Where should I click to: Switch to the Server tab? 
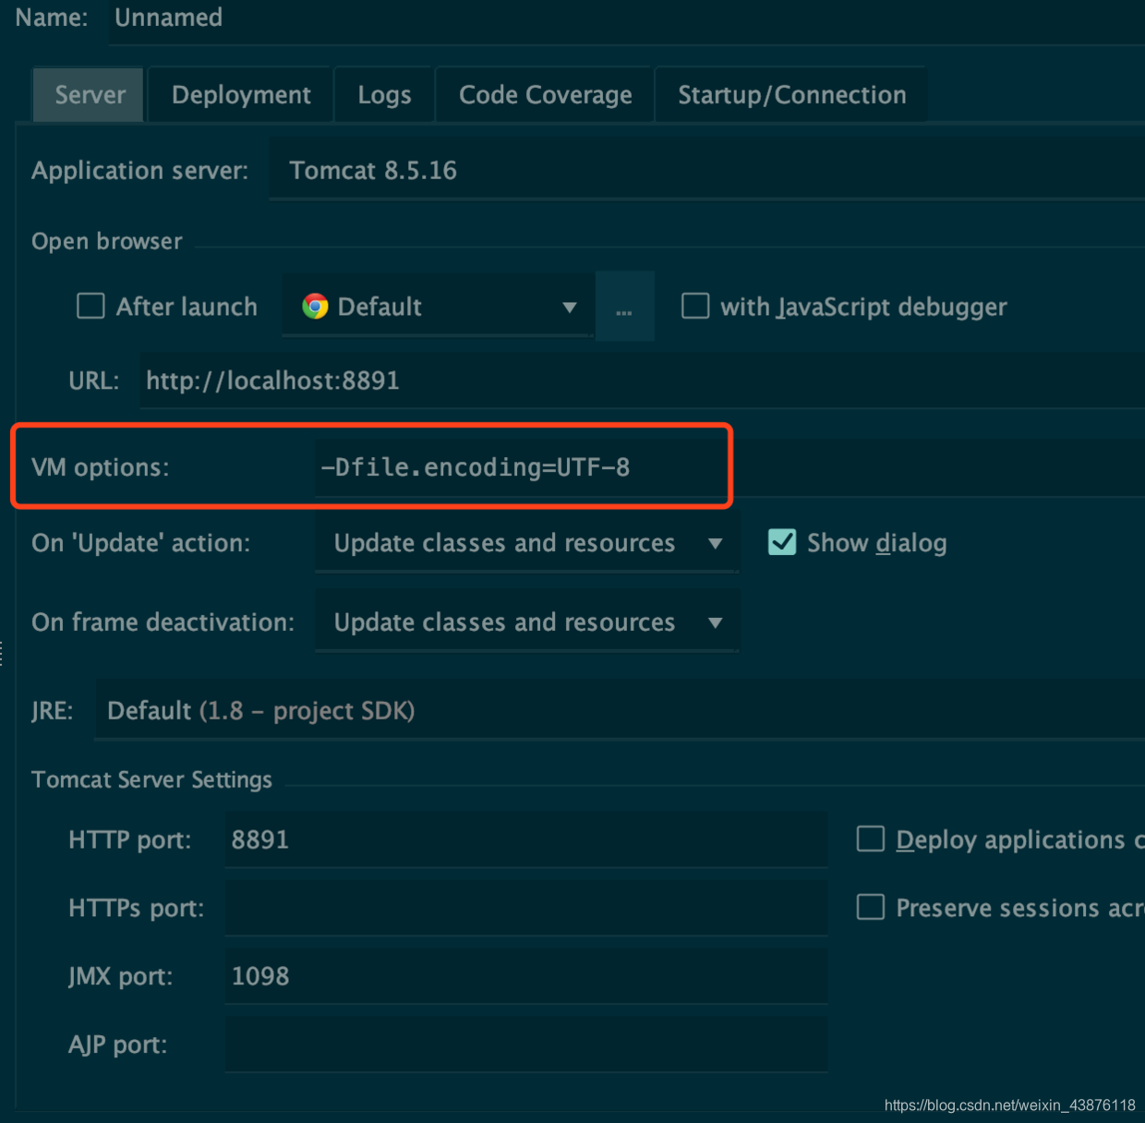(x=90, y=95)
